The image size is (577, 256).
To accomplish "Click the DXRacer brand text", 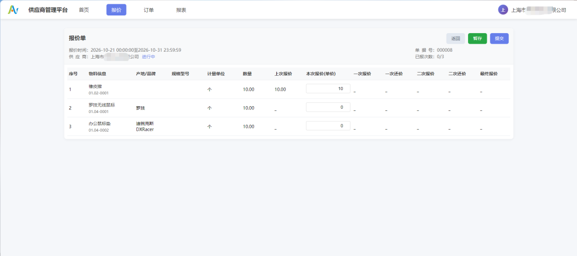I will point(145,129).
